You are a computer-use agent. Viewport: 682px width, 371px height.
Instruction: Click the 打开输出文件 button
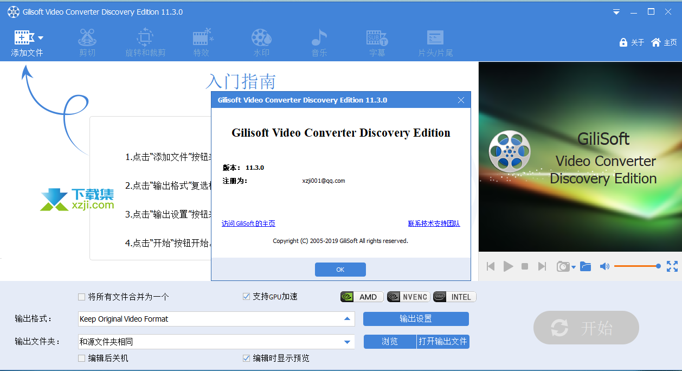(443, 342)
